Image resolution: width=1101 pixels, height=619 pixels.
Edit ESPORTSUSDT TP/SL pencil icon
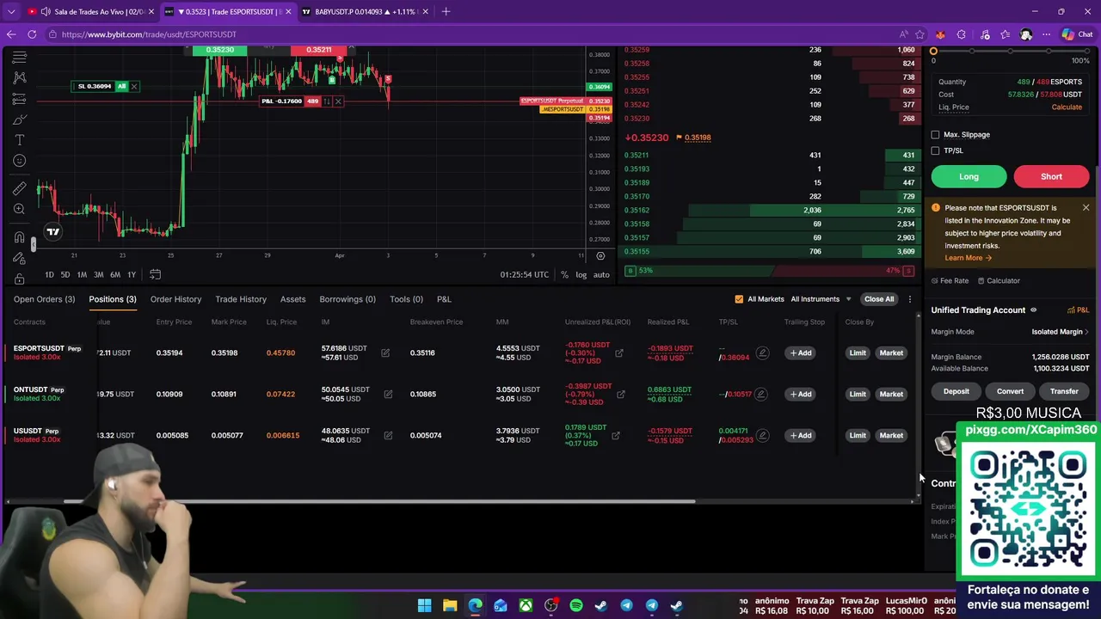pos(762,352)
